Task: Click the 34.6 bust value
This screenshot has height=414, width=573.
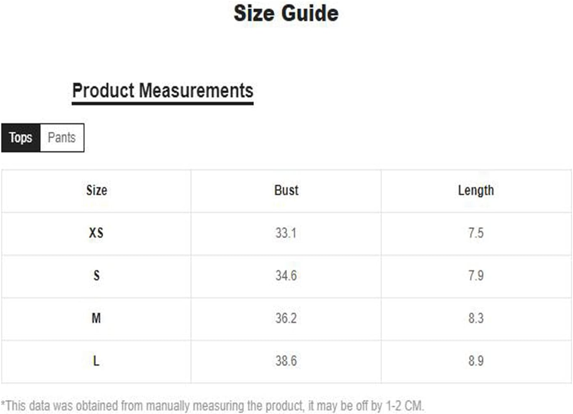Action: tap(286, 276)
